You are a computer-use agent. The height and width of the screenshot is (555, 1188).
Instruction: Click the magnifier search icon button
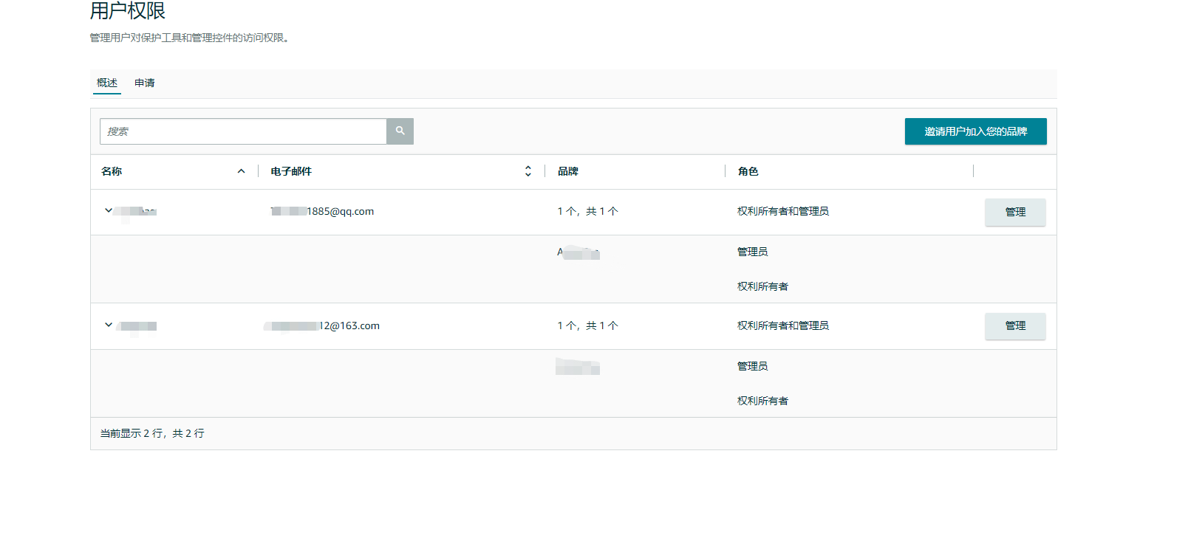pos(400,131)
